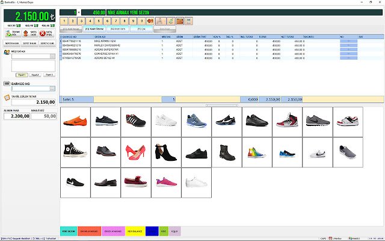Click the orange icon beside Tahsil Edilen Tutar
This screenshot has height=241, width=385.
(x=7, y=98)
